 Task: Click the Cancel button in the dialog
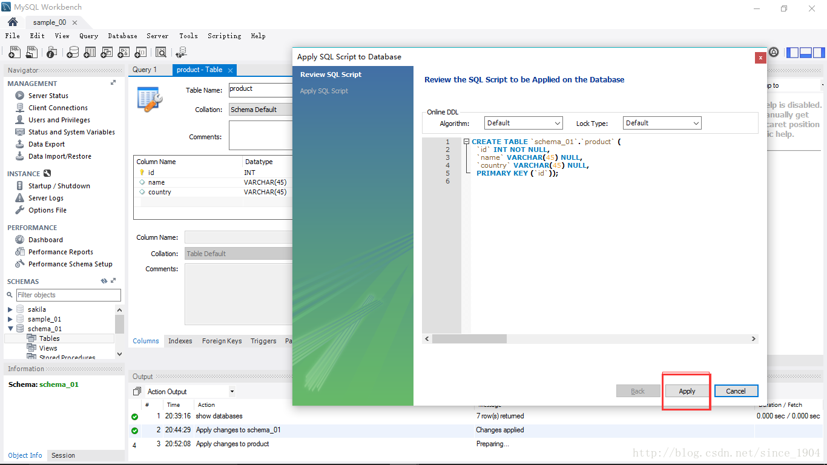[736, 391]
